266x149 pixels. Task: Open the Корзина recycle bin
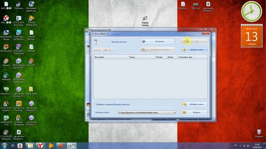pos(259,133)
